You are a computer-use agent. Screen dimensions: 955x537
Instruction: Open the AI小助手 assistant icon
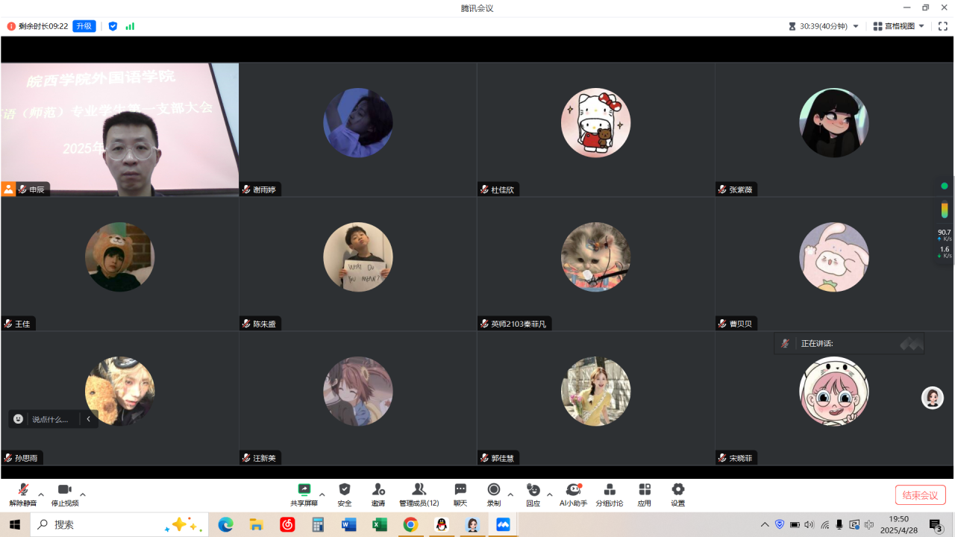coord(573,494)
